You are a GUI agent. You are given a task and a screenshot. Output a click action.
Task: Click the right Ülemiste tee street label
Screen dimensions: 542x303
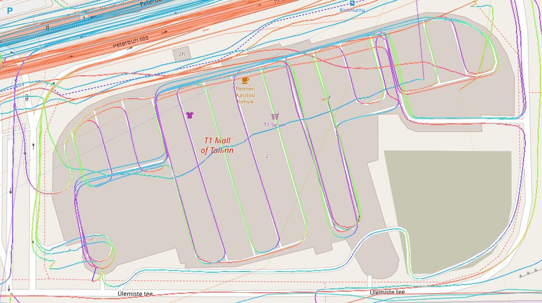point(387,292)
